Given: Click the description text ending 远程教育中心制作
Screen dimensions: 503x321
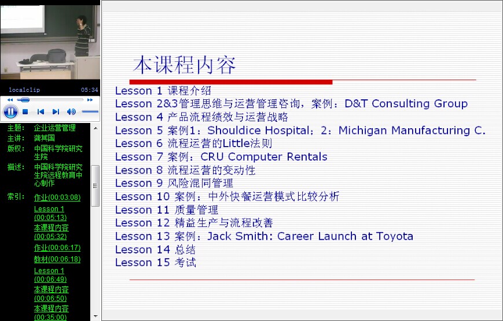Looking at the screenshot, I should [58, 175].
